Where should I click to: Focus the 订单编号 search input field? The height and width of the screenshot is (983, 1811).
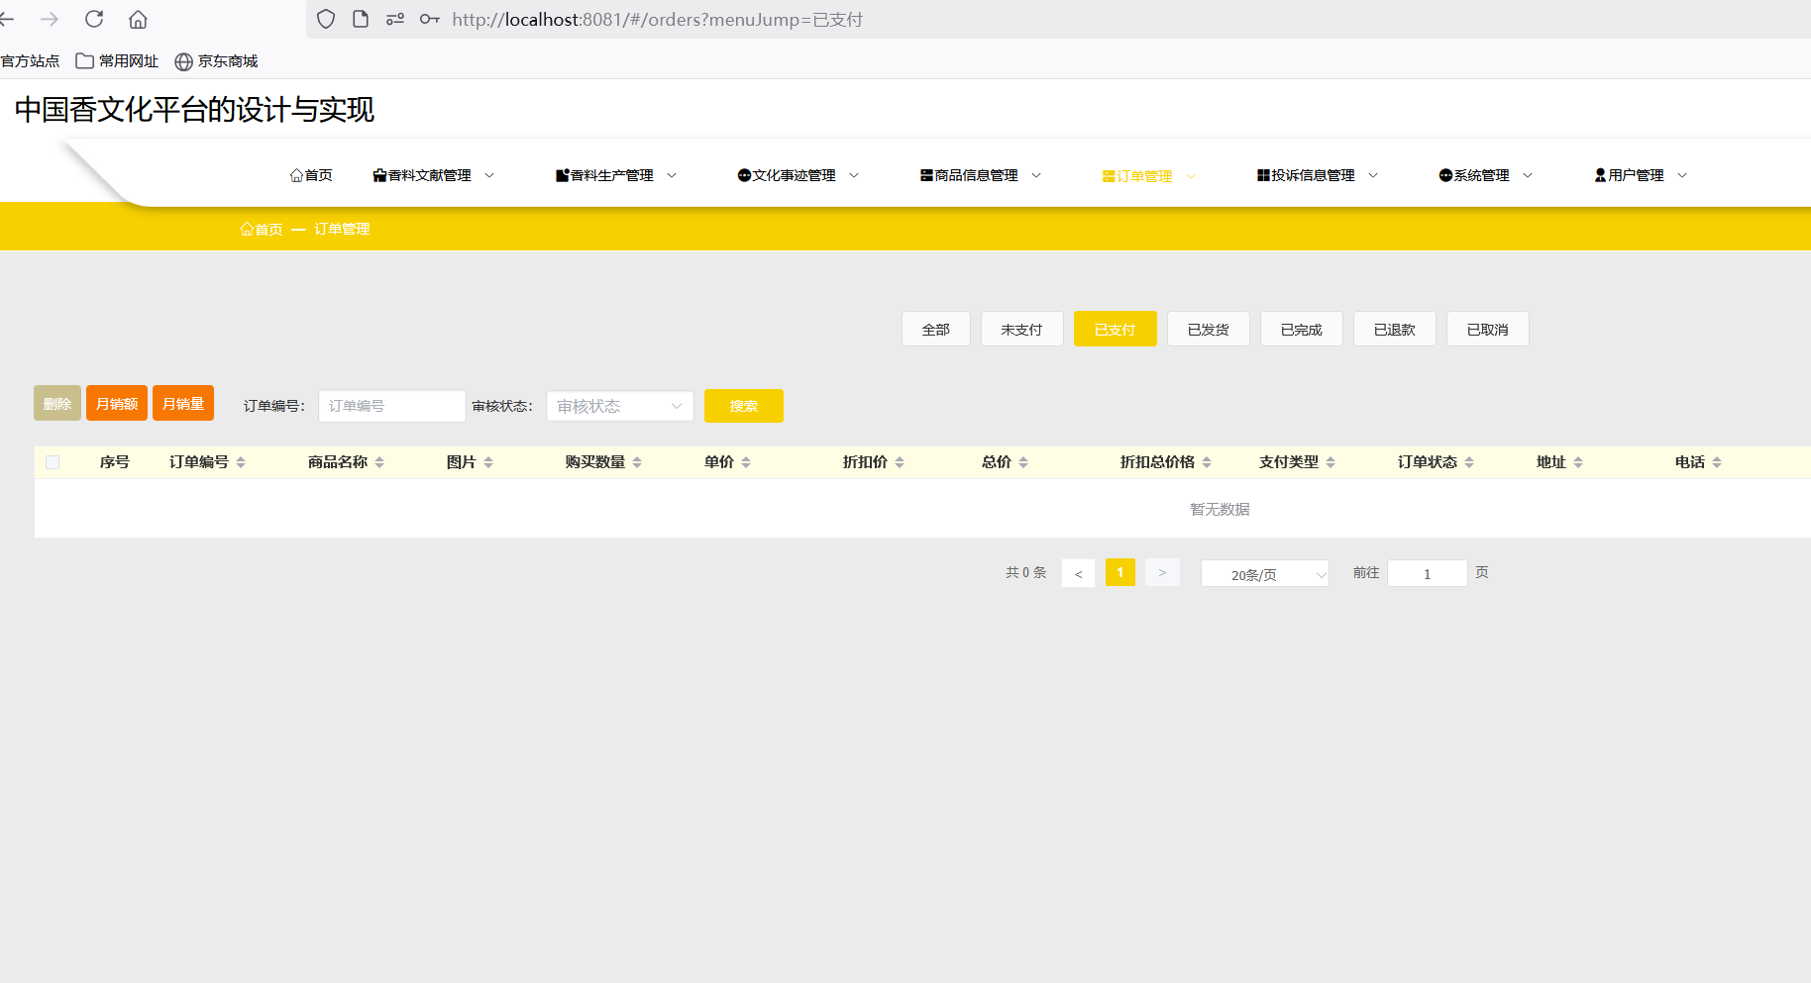pos(391,406)
